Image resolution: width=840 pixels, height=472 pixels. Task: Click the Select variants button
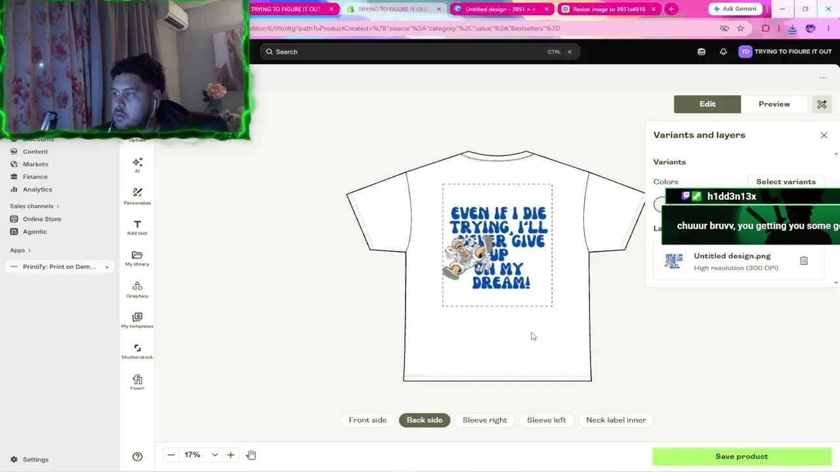point(786,182)
